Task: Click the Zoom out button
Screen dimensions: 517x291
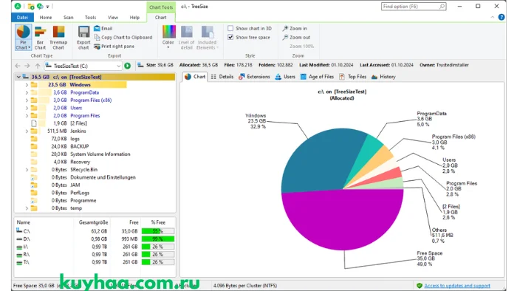Action: (295, 37)
